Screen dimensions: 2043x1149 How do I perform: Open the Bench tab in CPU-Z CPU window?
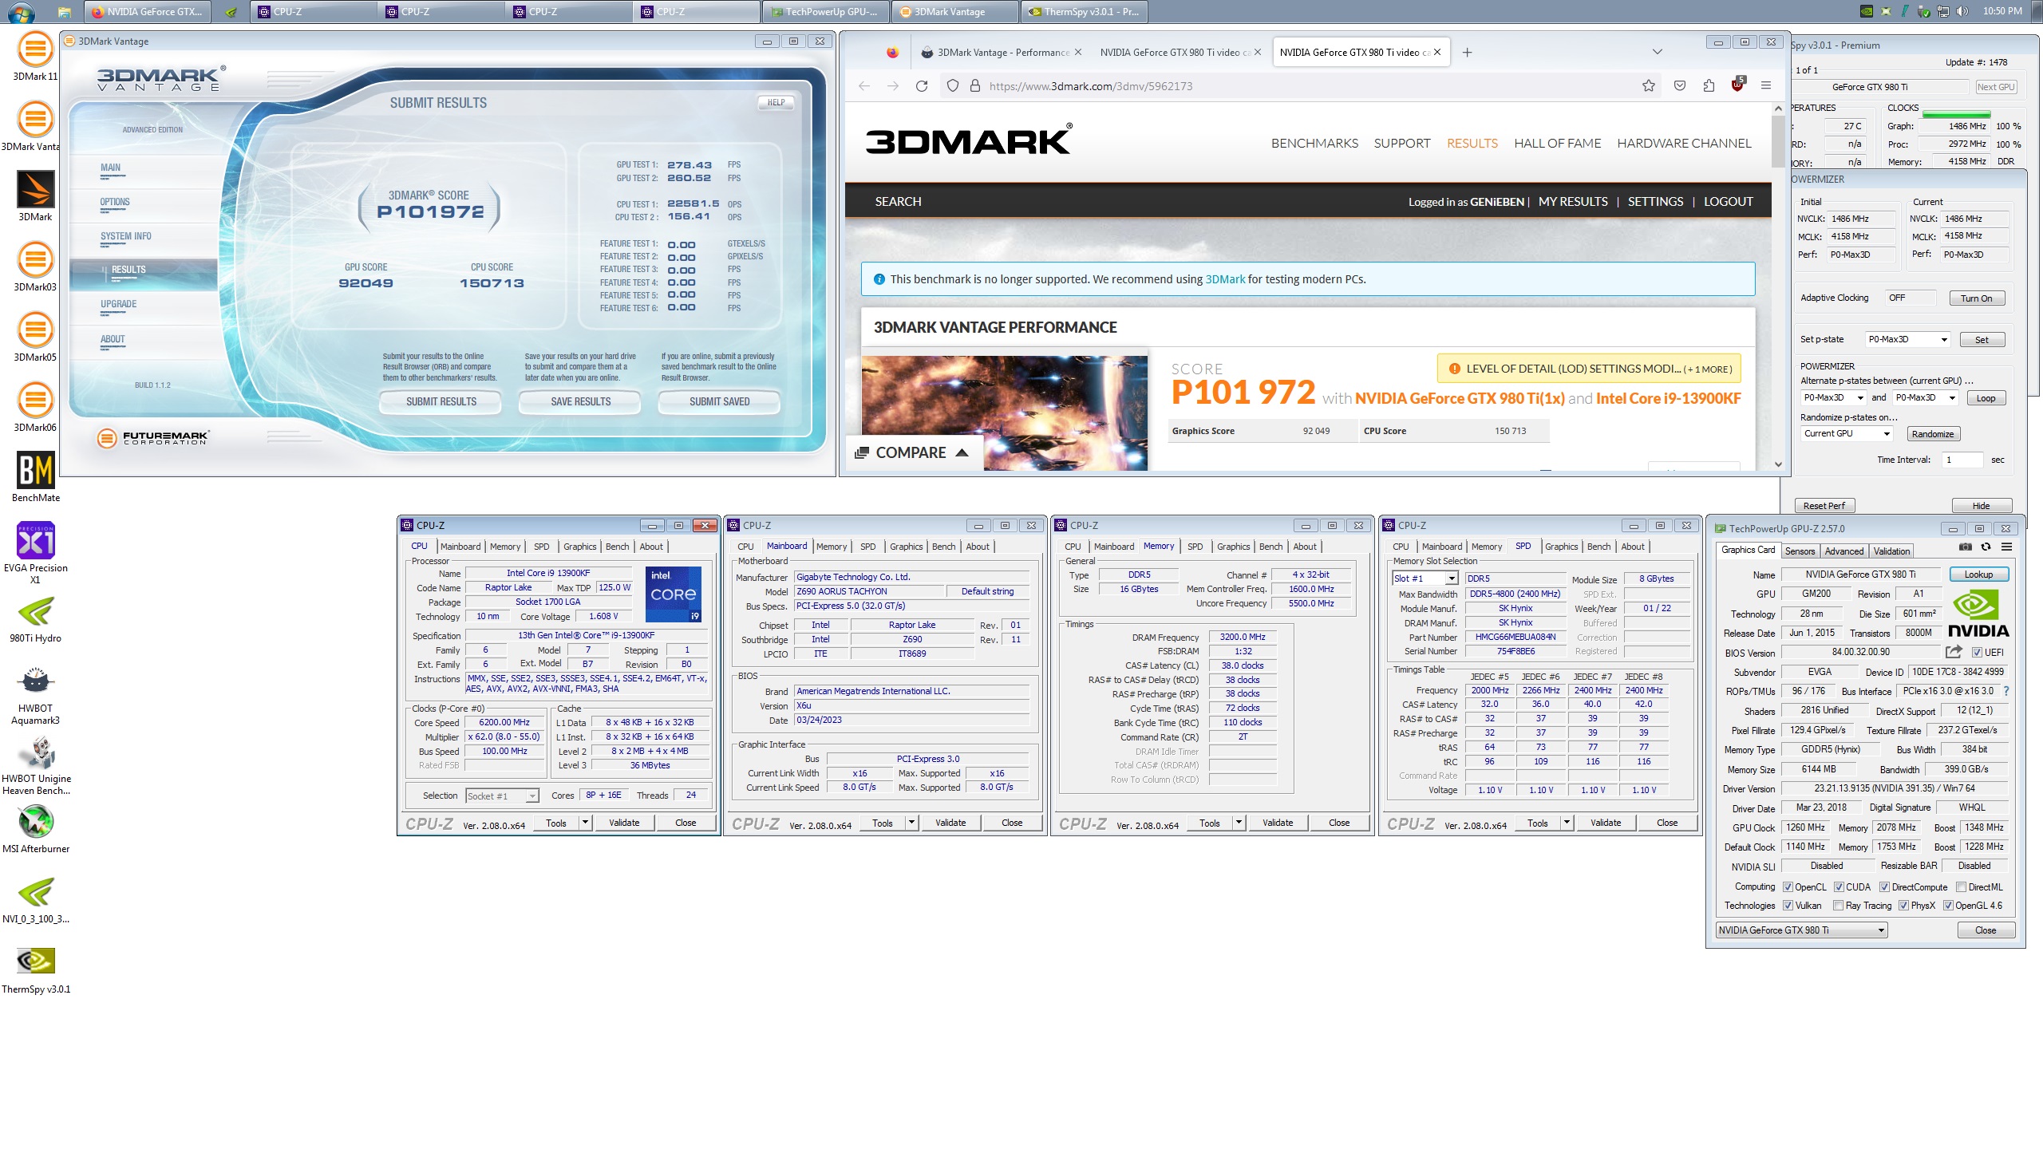(617, 547)
